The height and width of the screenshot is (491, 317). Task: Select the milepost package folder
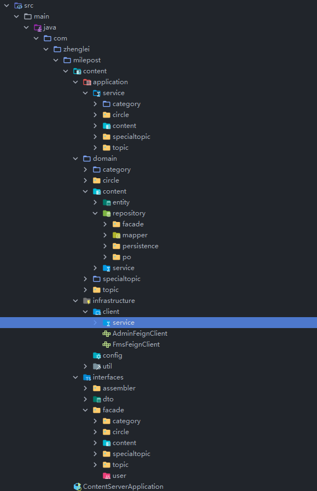pos(87,60)
